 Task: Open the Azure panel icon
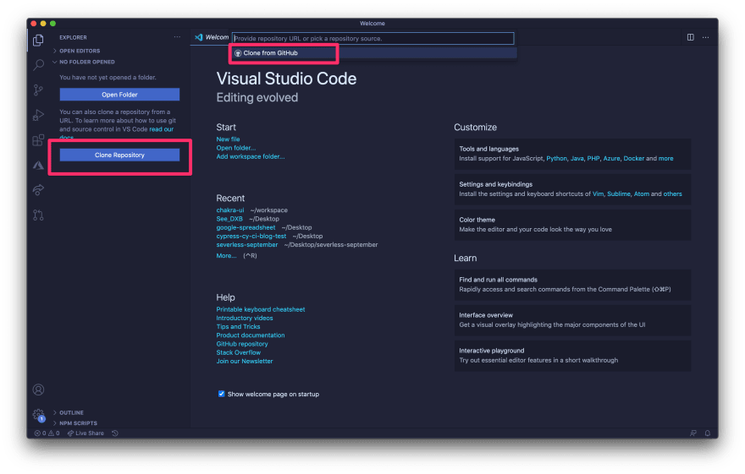click(x=38, y=166)
